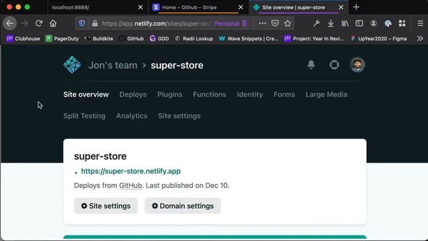
Task: Click the padlock site security icon
Action: (x=95, y=23)
